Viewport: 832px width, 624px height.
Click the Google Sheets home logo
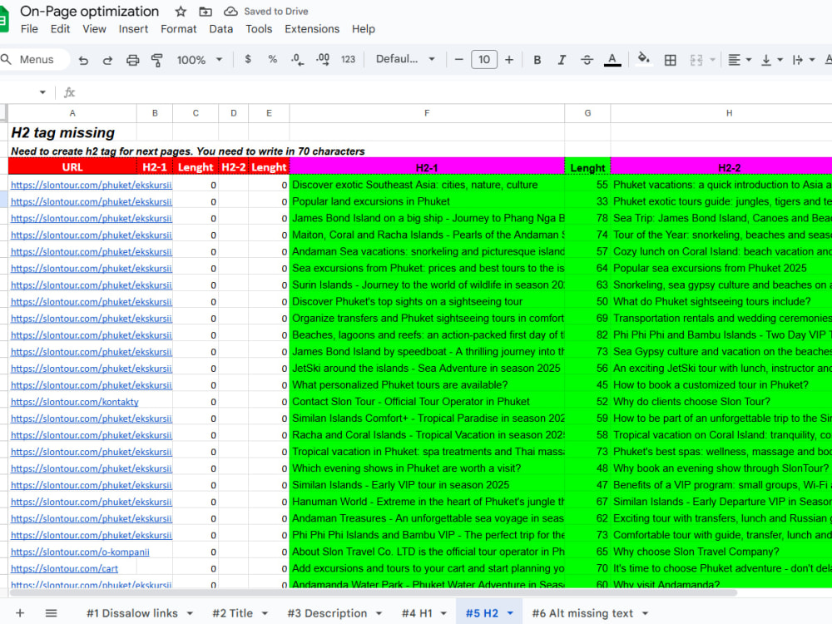point(3,19)
